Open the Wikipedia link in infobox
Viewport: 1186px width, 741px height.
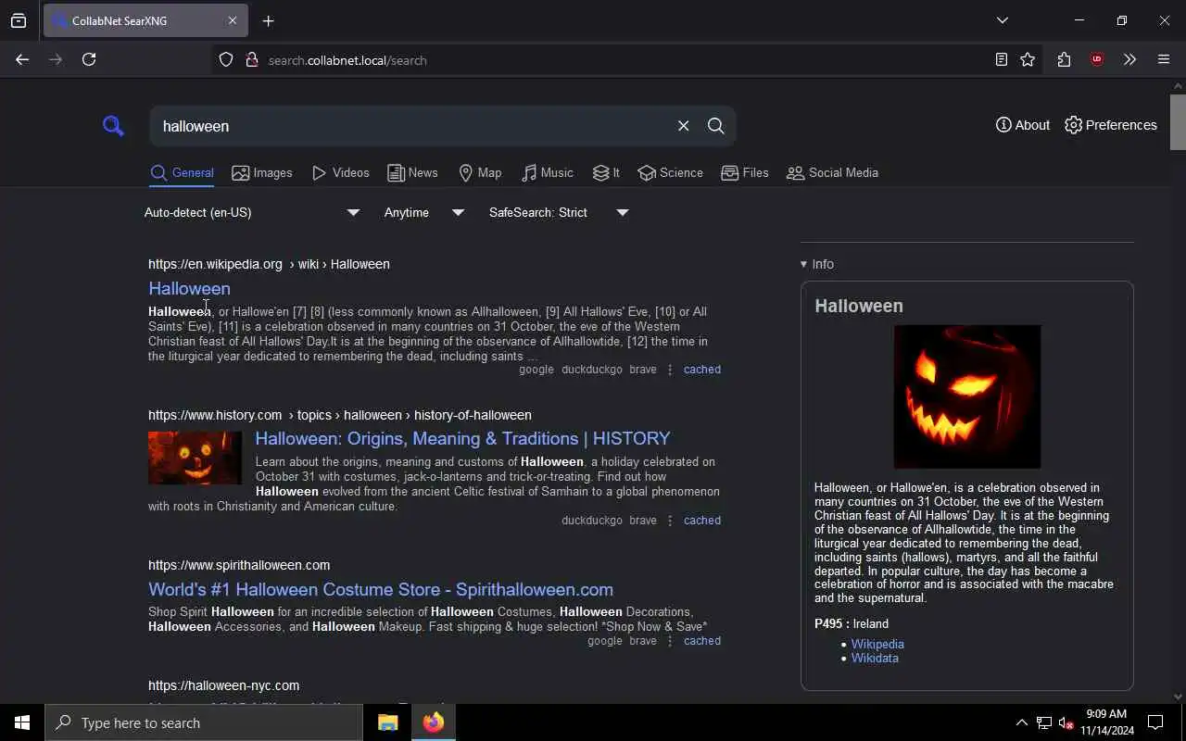(x=877, y=644)
